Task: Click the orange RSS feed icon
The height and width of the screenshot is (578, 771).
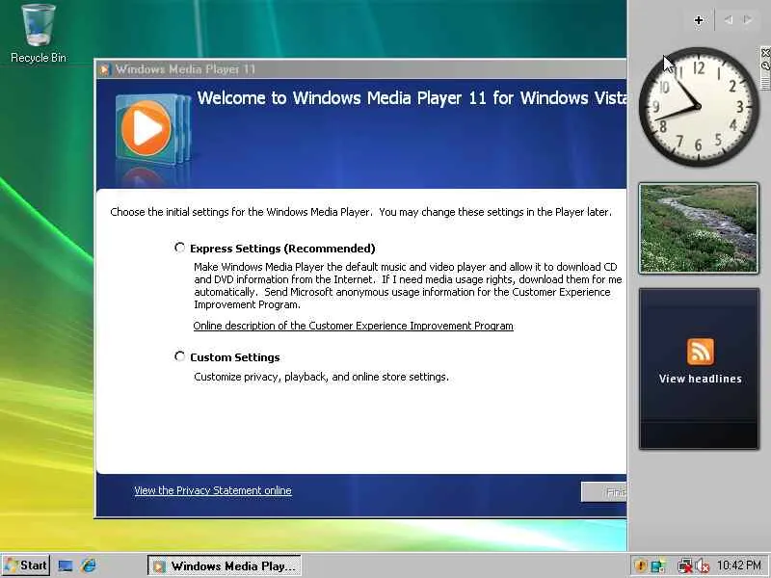Action: click(x=701, y=352)
